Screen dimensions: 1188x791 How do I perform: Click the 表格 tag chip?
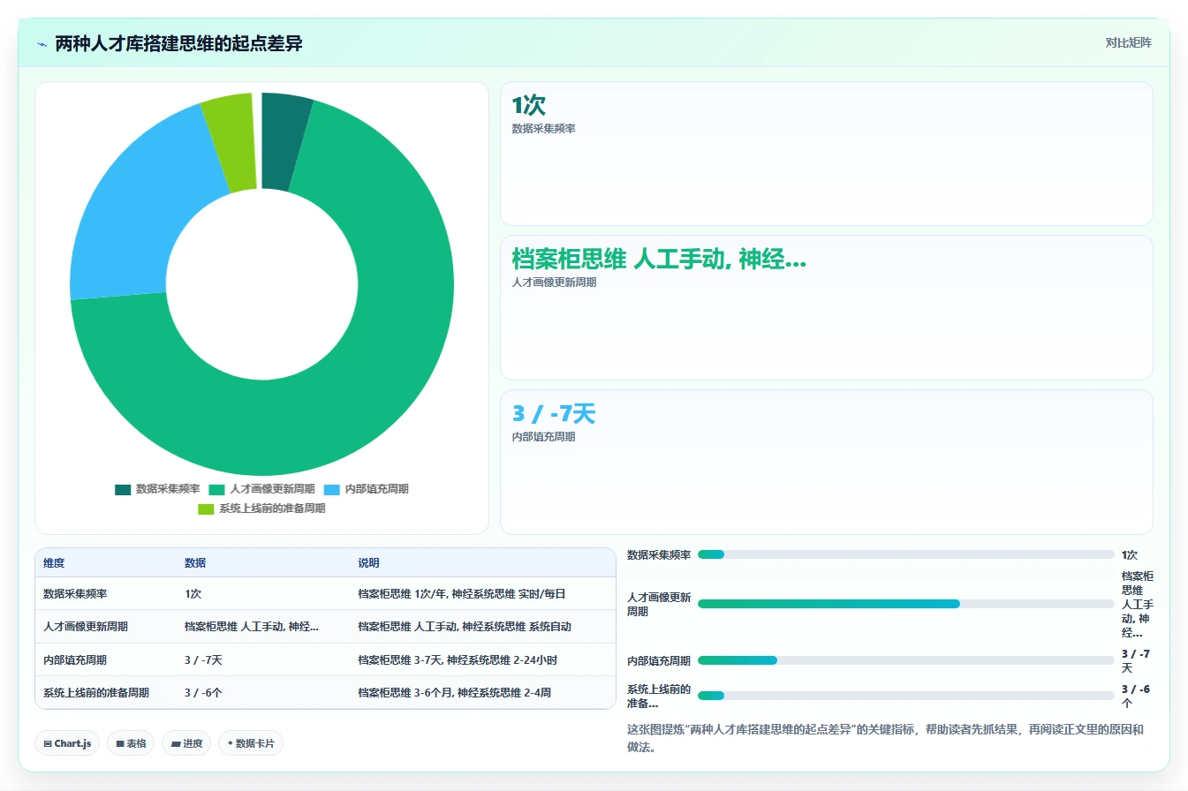pos(131,743)
